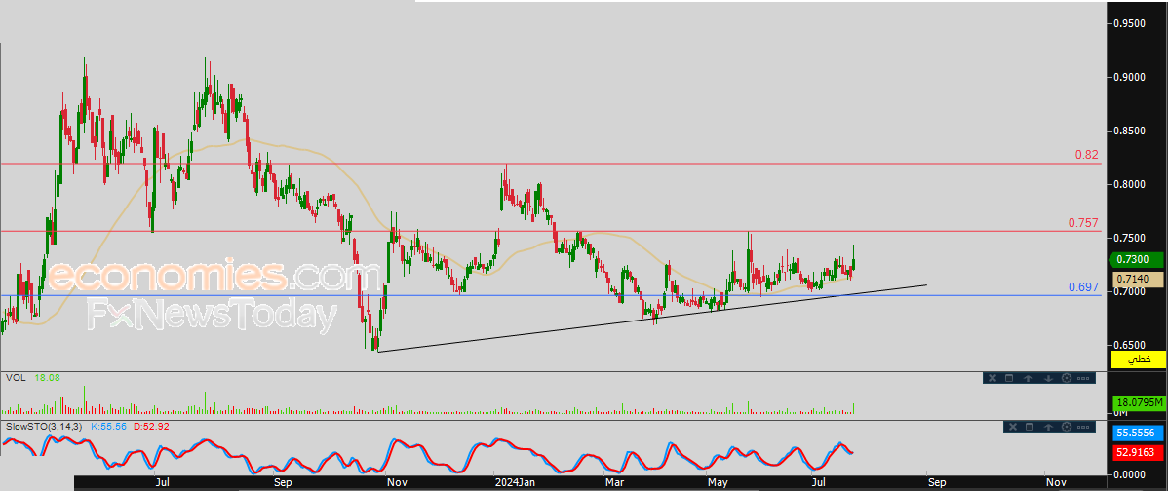This screenshot has height=491, width=1168.
Task: Click the 18.08 volume value text
Action: click(47, 378)
